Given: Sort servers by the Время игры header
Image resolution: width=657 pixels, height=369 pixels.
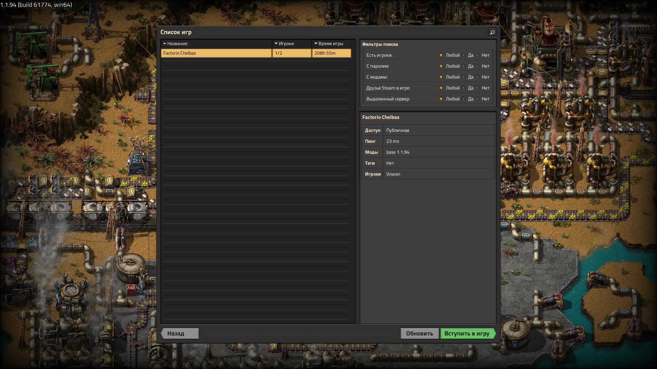Looking at the screenshot, I should click(x=330, y=44).
